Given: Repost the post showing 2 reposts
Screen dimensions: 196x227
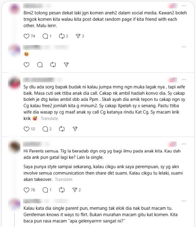Looking at the screenshot, I should [x=62, y=36].
